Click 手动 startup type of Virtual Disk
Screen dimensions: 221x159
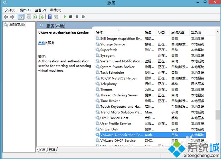[x=174, y=129]
